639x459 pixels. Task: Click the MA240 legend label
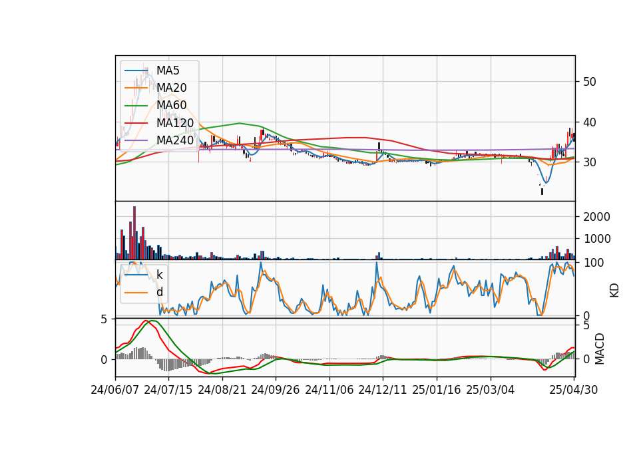175,140
